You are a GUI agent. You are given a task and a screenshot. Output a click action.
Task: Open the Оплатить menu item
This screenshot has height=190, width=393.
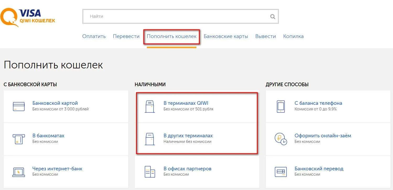94,36
